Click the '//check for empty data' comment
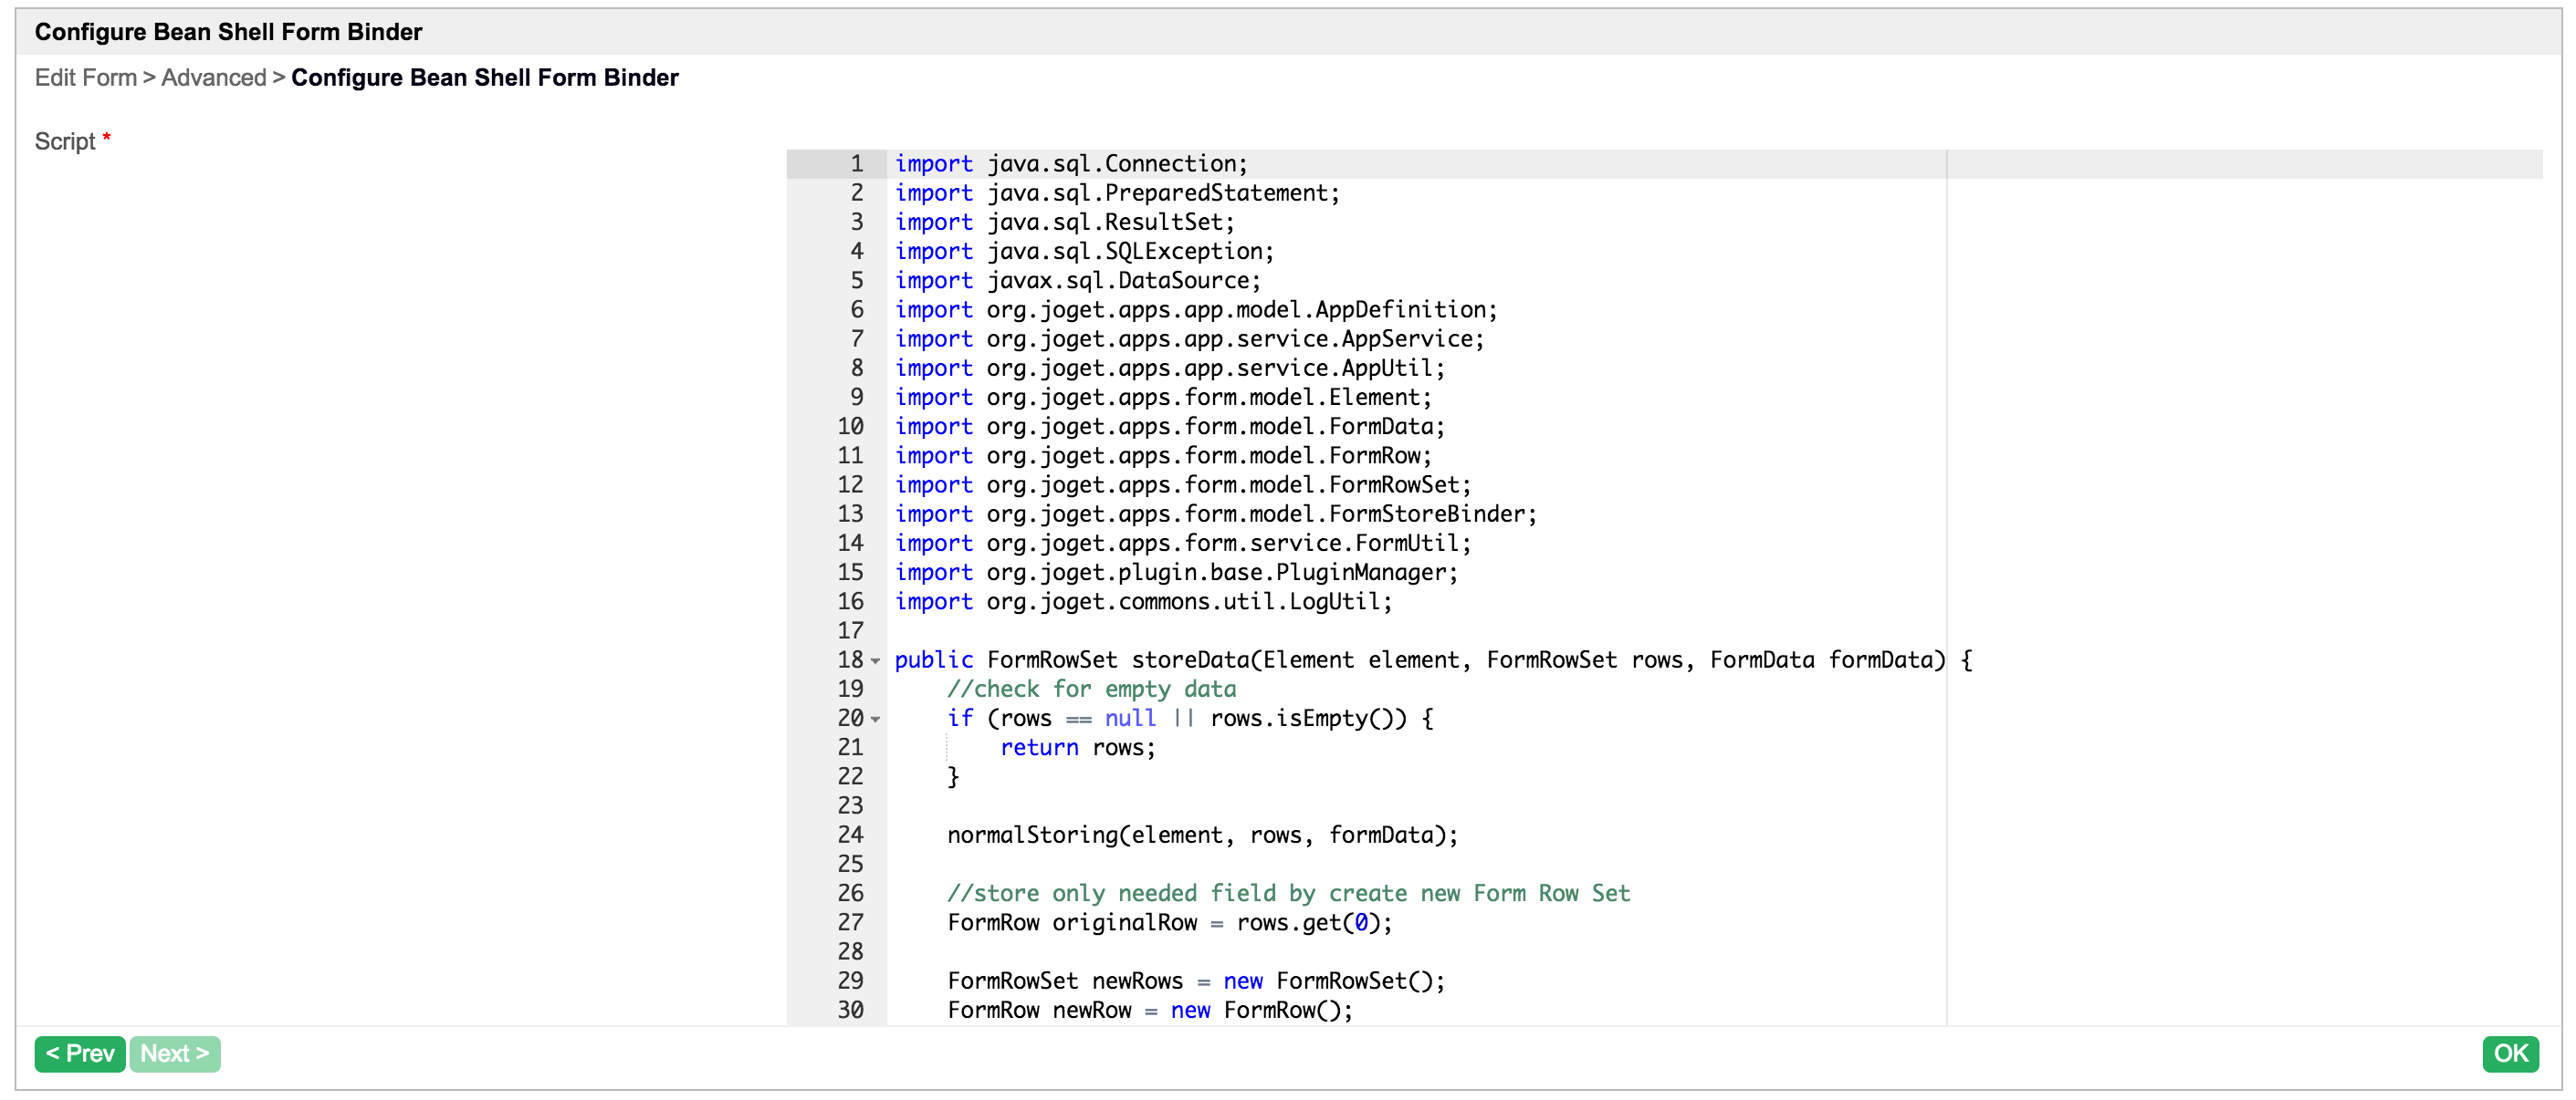This screenshot has height=1100, width=2576. click(x=1090, y=690)
